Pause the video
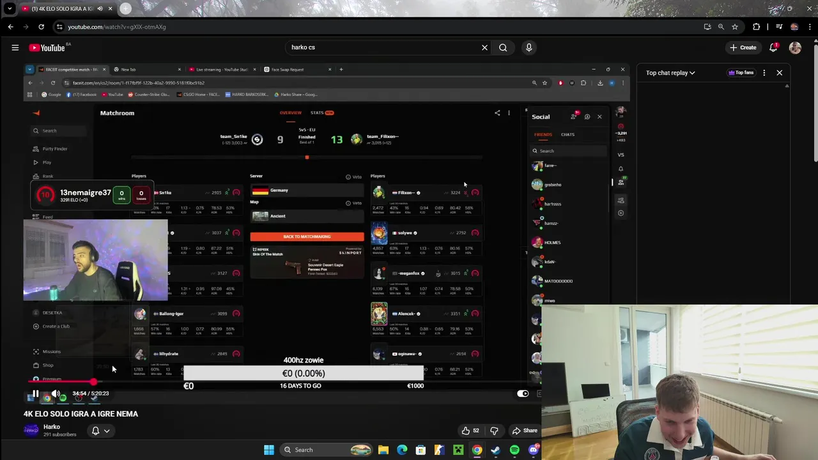This screenshot has height=460, width=818. [36, 394]
